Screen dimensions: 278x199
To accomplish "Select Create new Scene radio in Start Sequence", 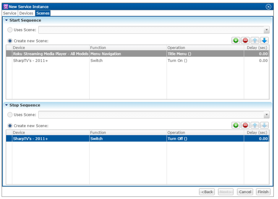I will (x=10, y=41).
